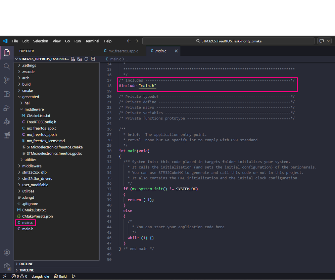Image resolution: width=335 pixels, height=280 pixels.
Task: Open the Source Control view
Action: [7, 80]
